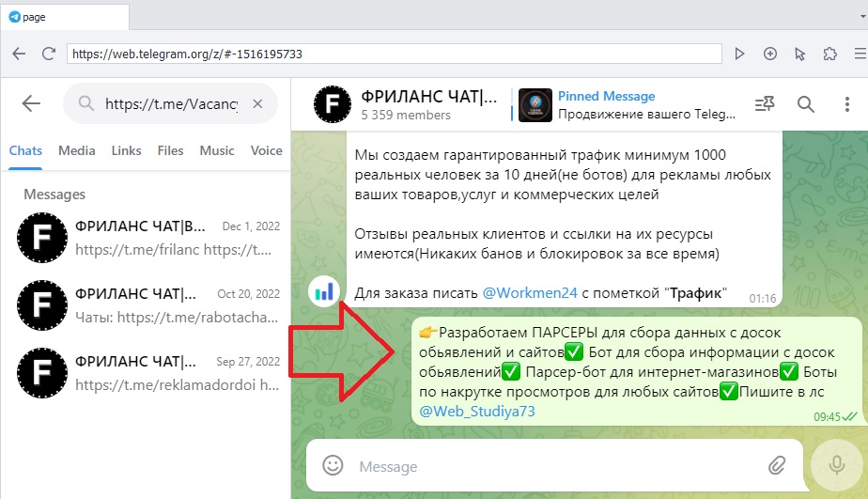868x499 pixels.
Task: Click the avatar of the Sep 27, 2022 result
Action: click(42, 373)
